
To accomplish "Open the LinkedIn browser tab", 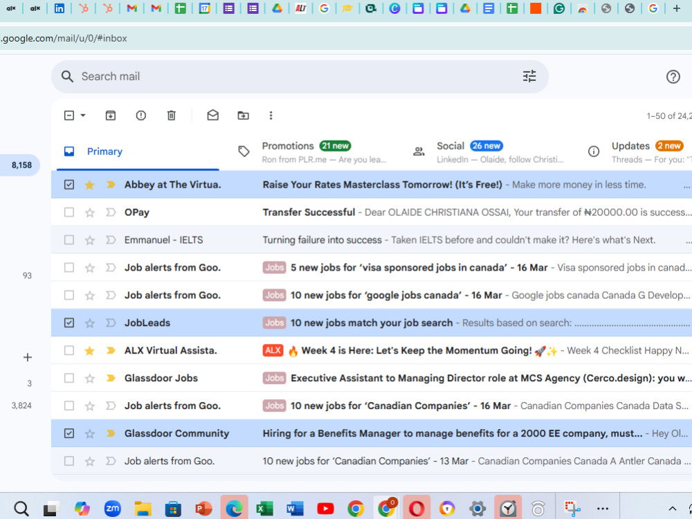I will [59, 8].
